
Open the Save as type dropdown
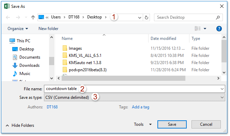tap(134, 97)
